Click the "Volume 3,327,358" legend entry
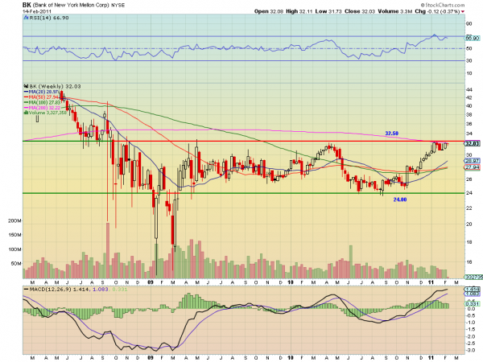483x362 pixels. coord(47,113)
